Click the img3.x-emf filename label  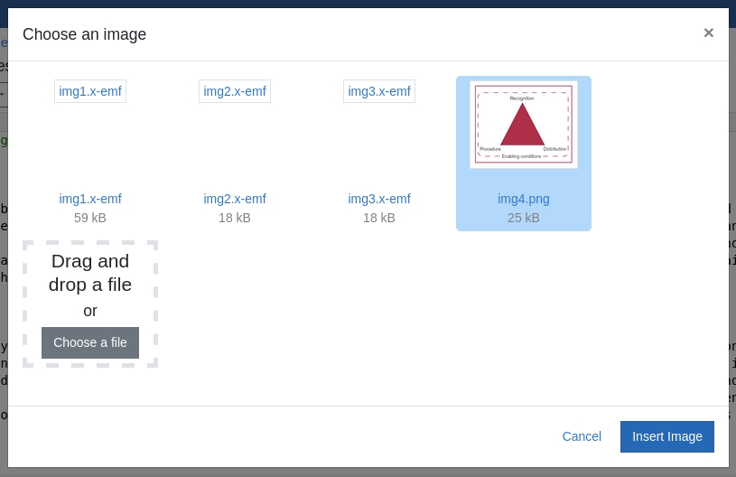point(379,199)
